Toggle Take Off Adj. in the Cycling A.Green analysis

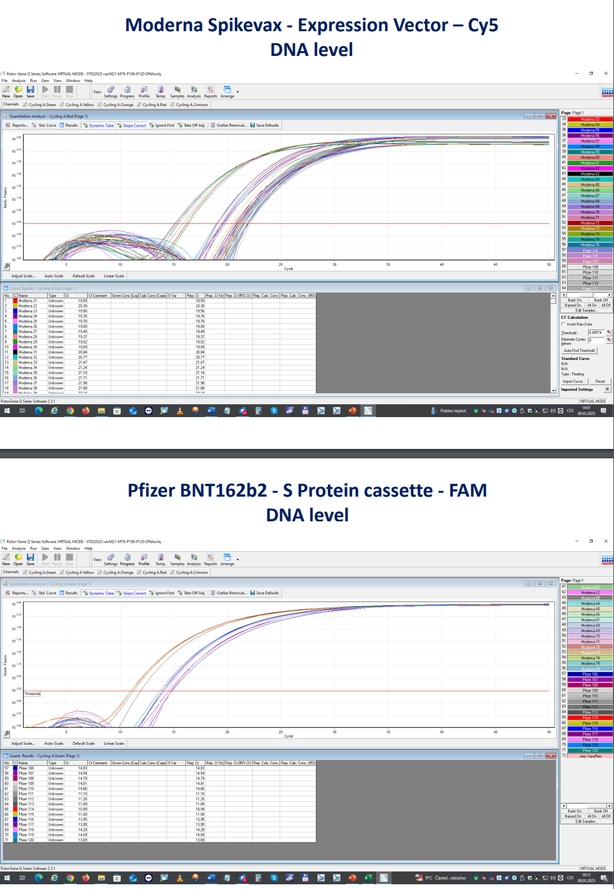point(191,593)
